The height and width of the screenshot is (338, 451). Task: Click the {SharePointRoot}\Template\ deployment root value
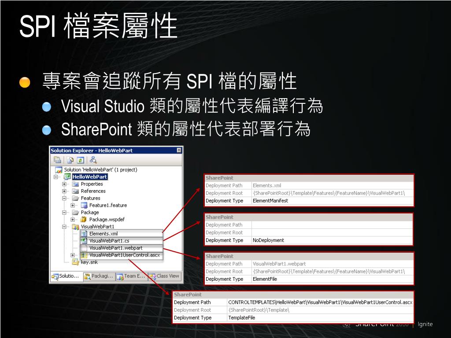point(259,310)
